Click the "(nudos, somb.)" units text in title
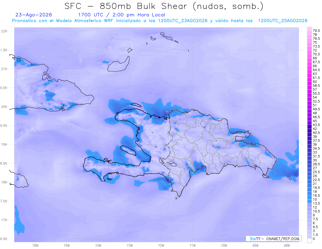 [228, 6]
